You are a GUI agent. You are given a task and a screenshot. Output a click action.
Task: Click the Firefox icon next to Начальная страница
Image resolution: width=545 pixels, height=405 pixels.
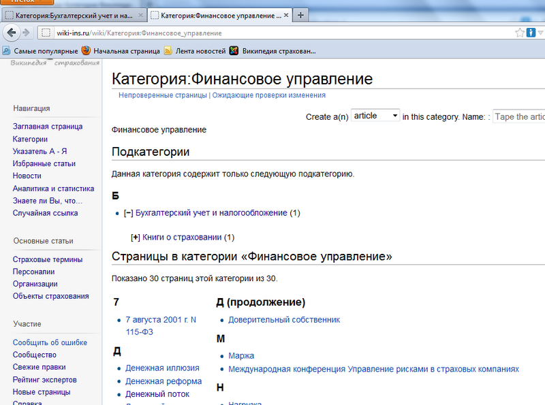(x=84, y=49)
